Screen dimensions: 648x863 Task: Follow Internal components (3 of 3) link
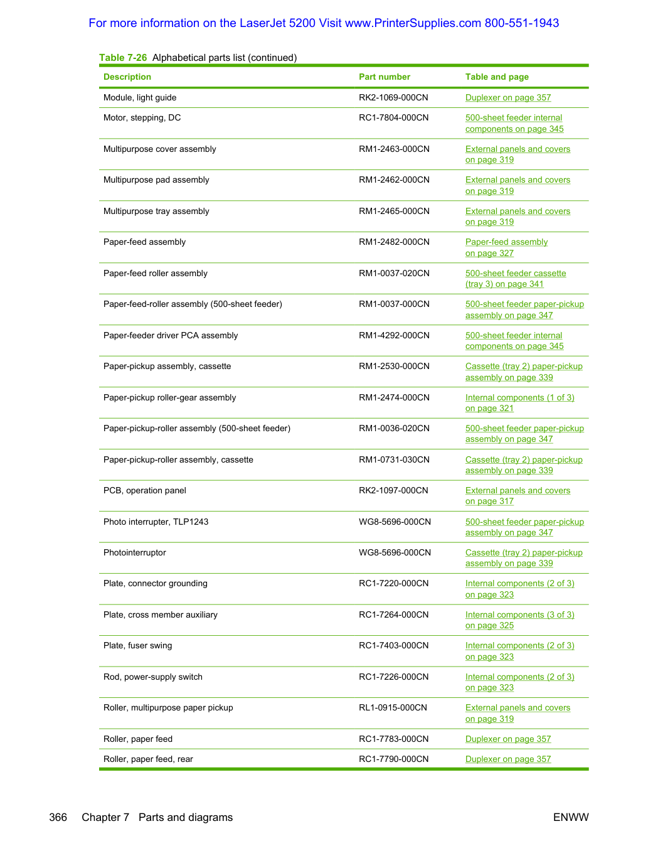click(520, 620)
